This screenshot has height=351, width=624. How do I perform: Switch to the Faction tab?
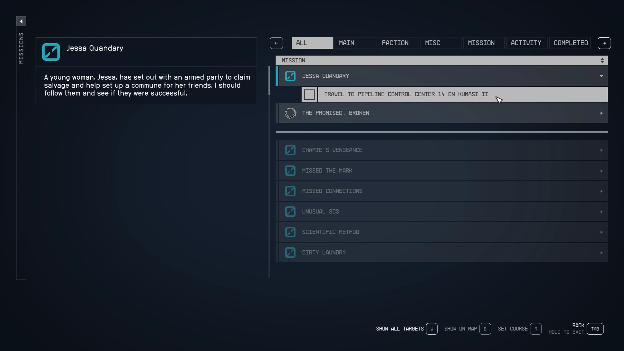click(x=398, y=43)
